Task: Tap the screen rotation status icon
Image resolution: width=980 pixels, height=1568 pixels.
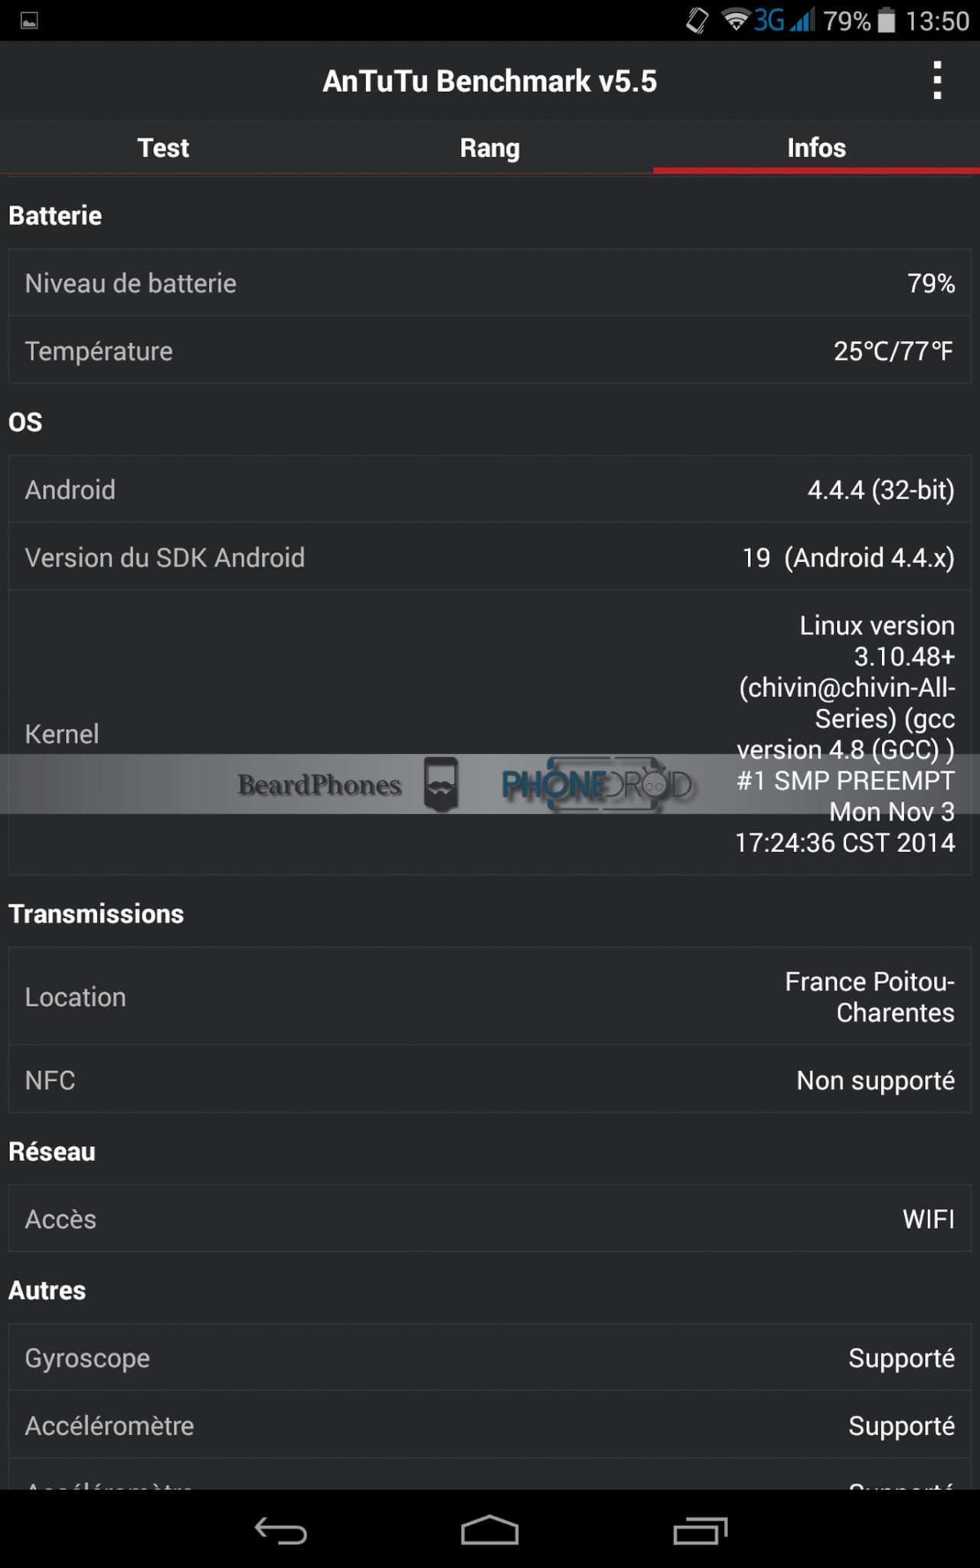Action: tap(697, 21)
